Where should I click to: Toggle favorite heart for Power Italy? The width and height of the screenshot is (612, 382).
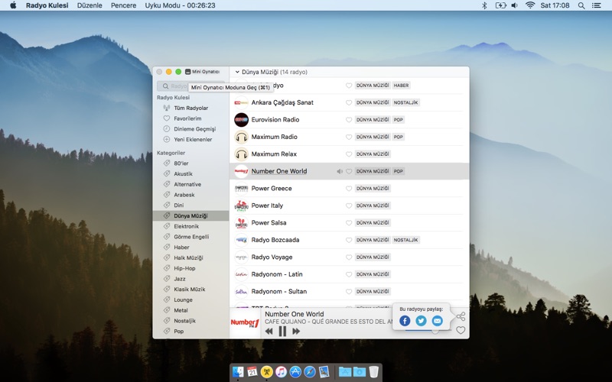click(349, 206)
